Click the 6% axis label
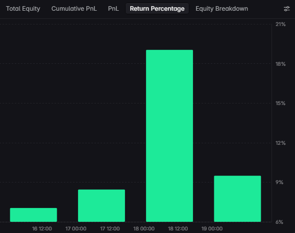 pyautogui.click(x=279, y=222)
